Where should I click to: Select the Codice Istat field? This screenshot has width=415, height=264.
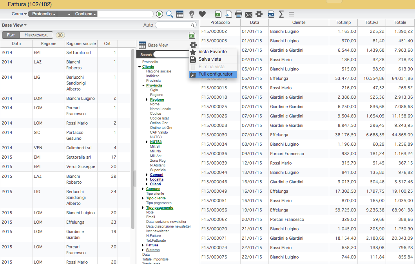point(159,118)
